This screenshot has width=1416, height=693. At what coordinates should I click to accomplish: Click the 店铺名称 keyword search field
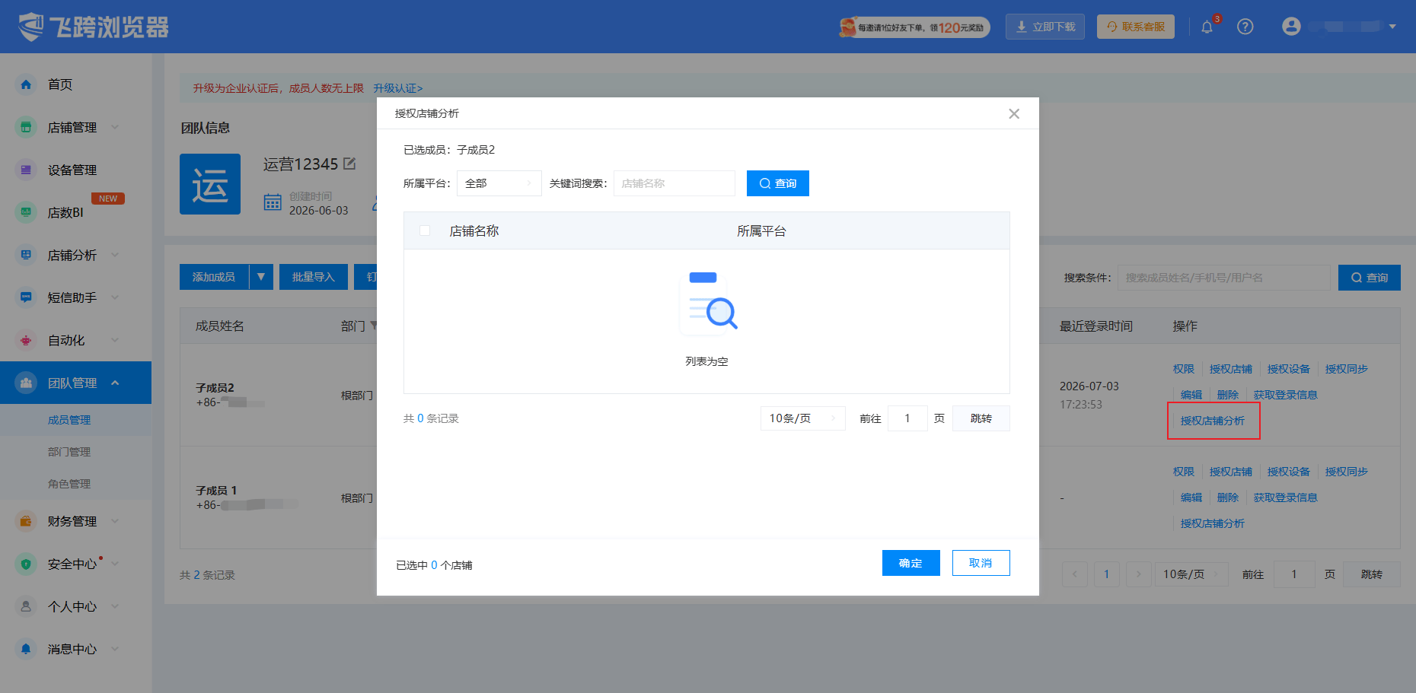pyautogui.click(x=675, y=183)
